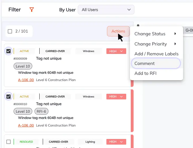Image resolution: width=193 pixels, height=148 pixels.
Task: Open A-106.00 sheet link in issue #0000009
Action: (26, 80)
